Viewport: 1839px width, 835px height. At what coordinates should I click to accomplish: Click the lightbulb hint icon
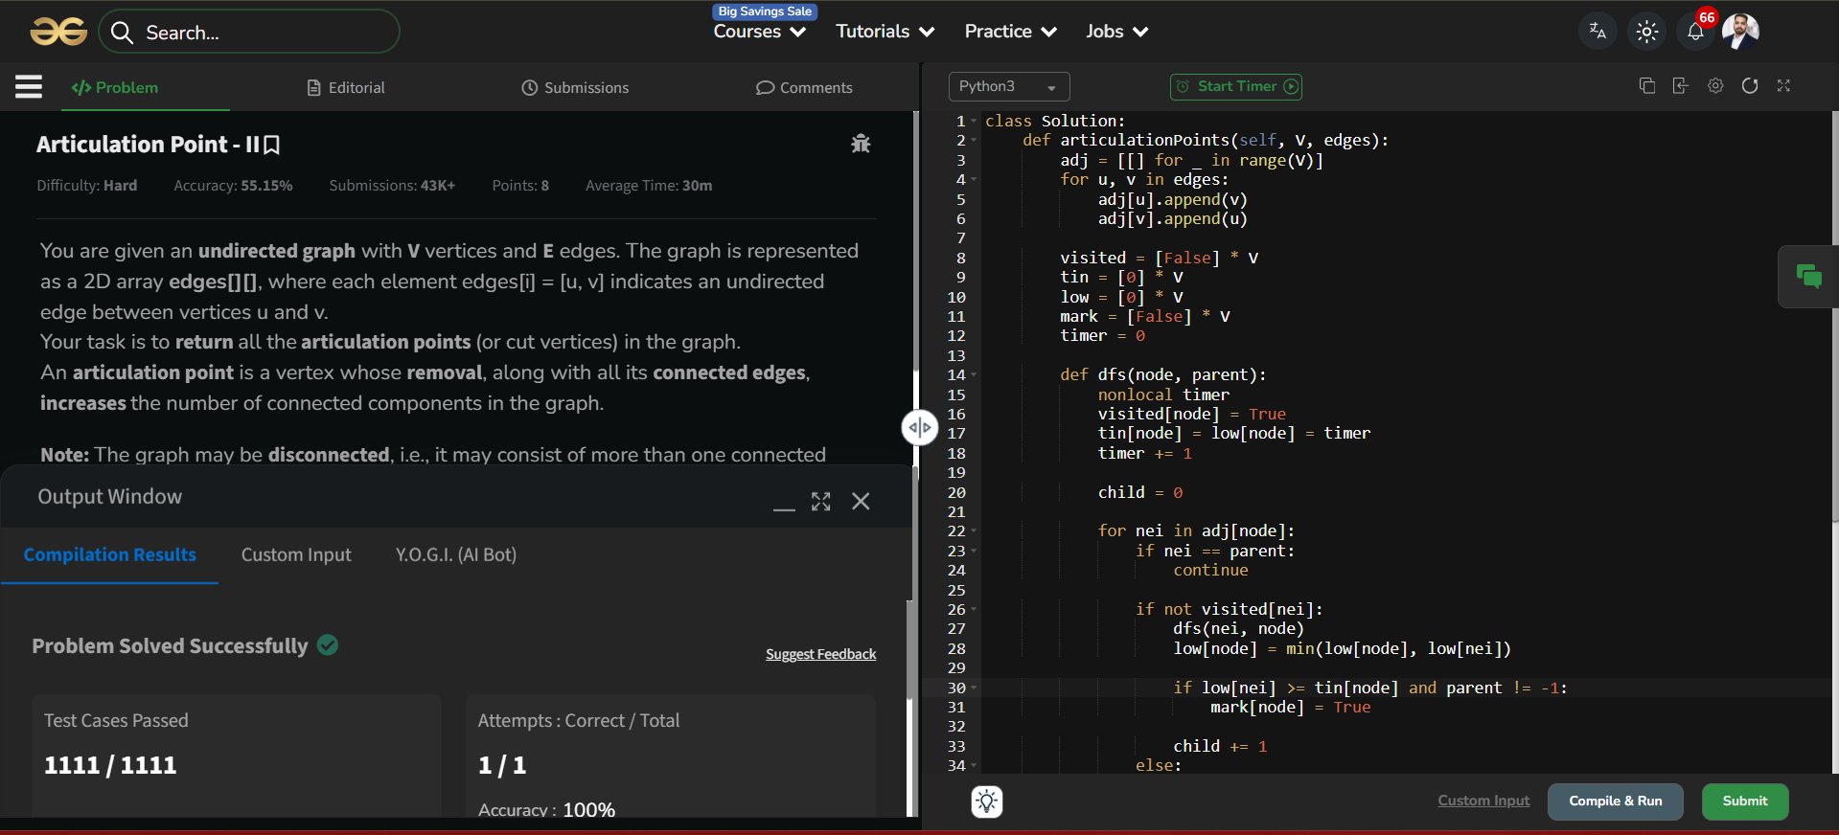(x=987, y=801)
